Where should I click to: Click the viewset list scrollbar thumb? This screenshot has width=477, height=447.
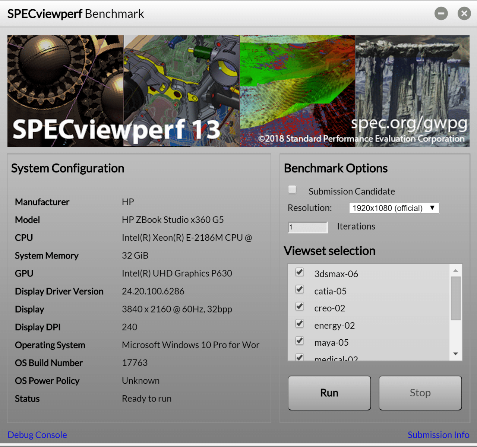(456, 298)
